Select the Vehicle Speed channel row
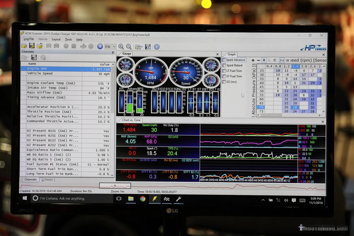Screen dimensions: 354x236 pos(65,73)
